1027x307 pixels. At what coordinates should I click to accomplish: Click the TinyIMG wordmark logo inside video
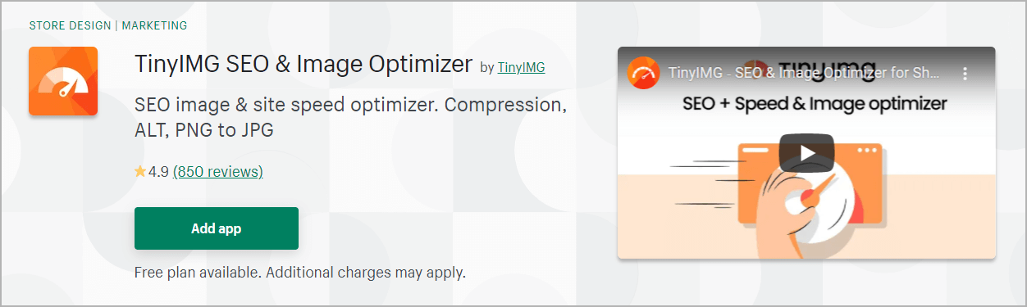pyautogui.click(x=810, y=69)
